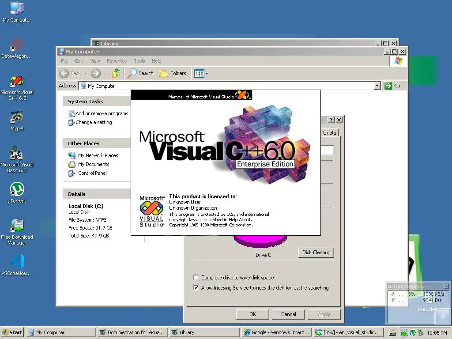452x339 pixels.
Task: Click the Disk Cleanup button
Action: click(x=316, y=252)
